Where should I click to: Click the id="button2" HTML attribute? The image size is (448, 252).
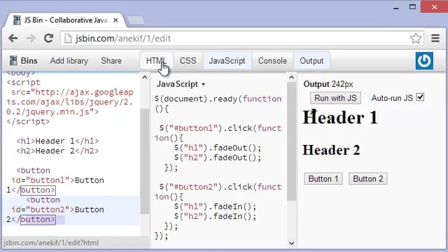[x=41, y=210]
